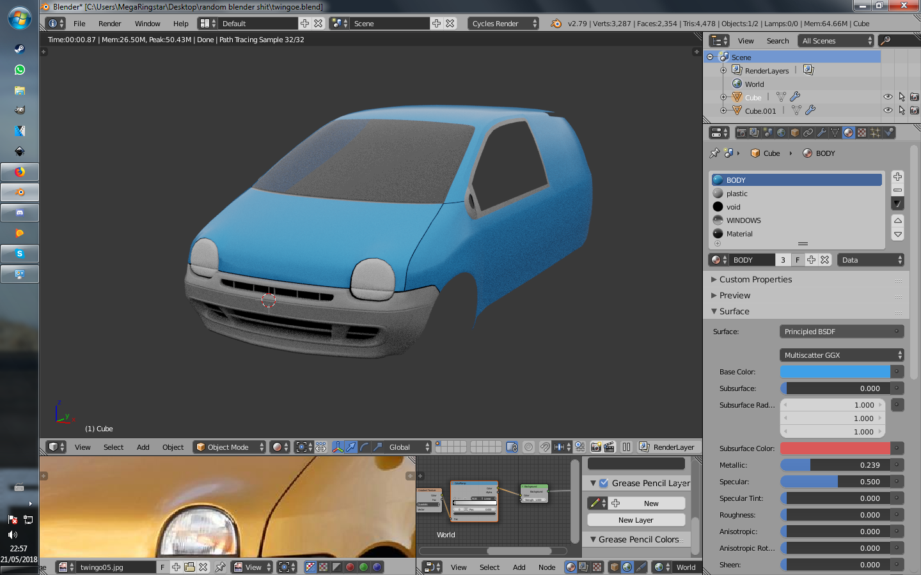
Task: Open the Render properties tab (camera icon)
Action: [x=741, y=133]
